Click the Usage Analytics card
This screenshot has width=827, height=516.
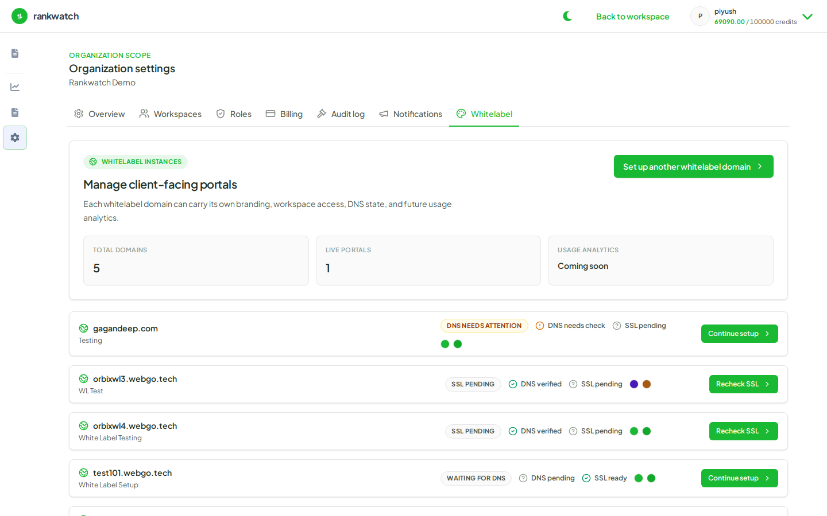click(660, 260)
